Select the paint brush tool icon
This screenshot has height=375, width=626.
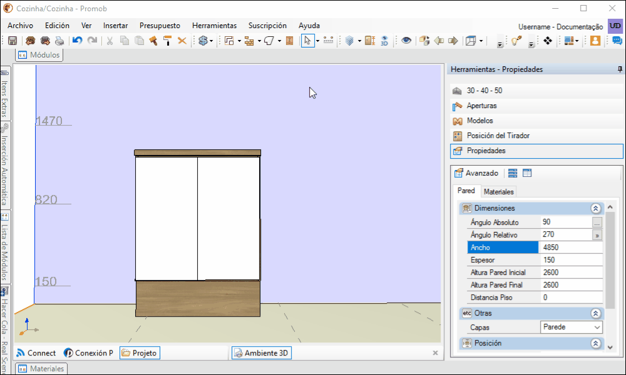153,41
